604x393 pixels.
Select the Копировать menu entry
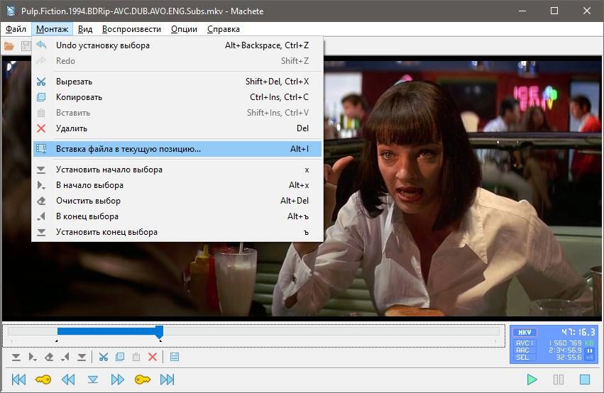(x=177, y=97)
